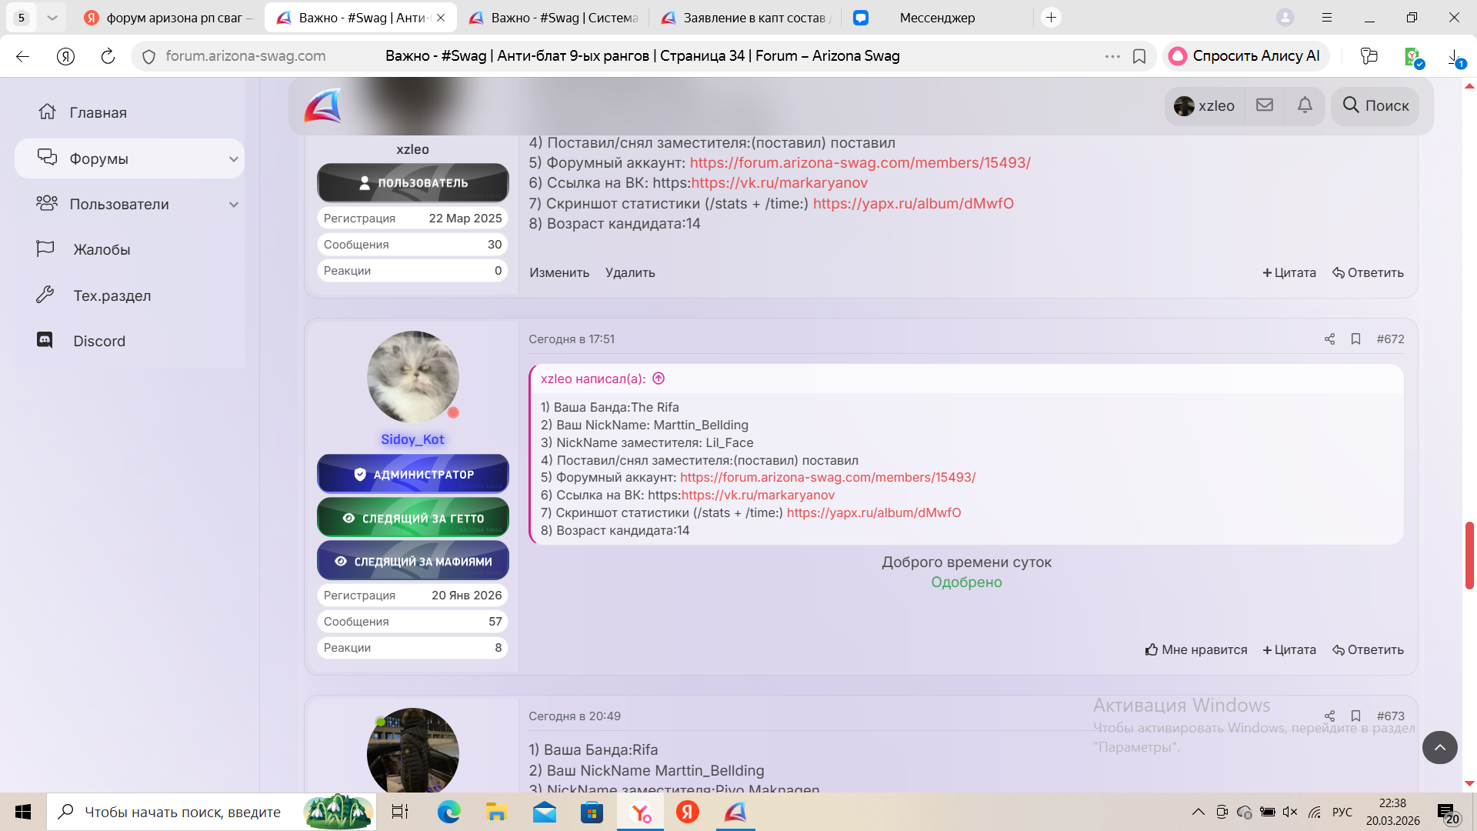Expand the Пользователи sidebar submenu chevron

pos(234,205)
